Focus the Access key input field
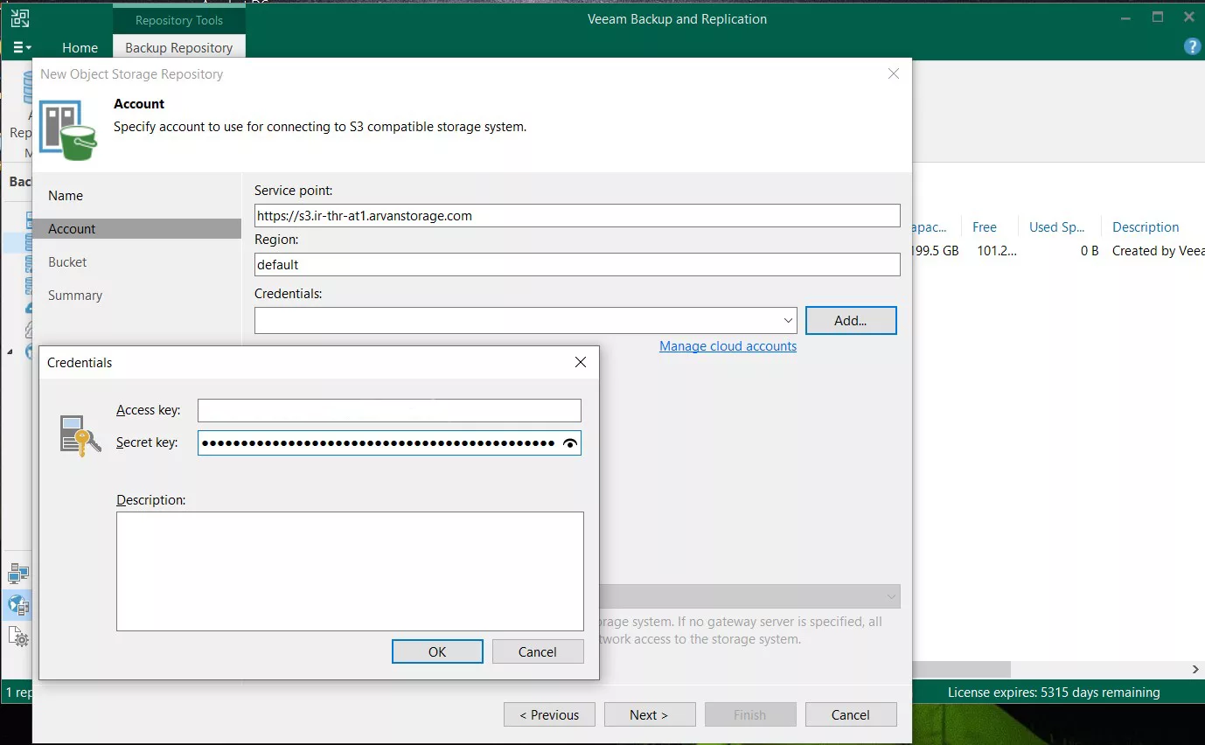Viewport: 1205px width, 745px height. (389, 410)
